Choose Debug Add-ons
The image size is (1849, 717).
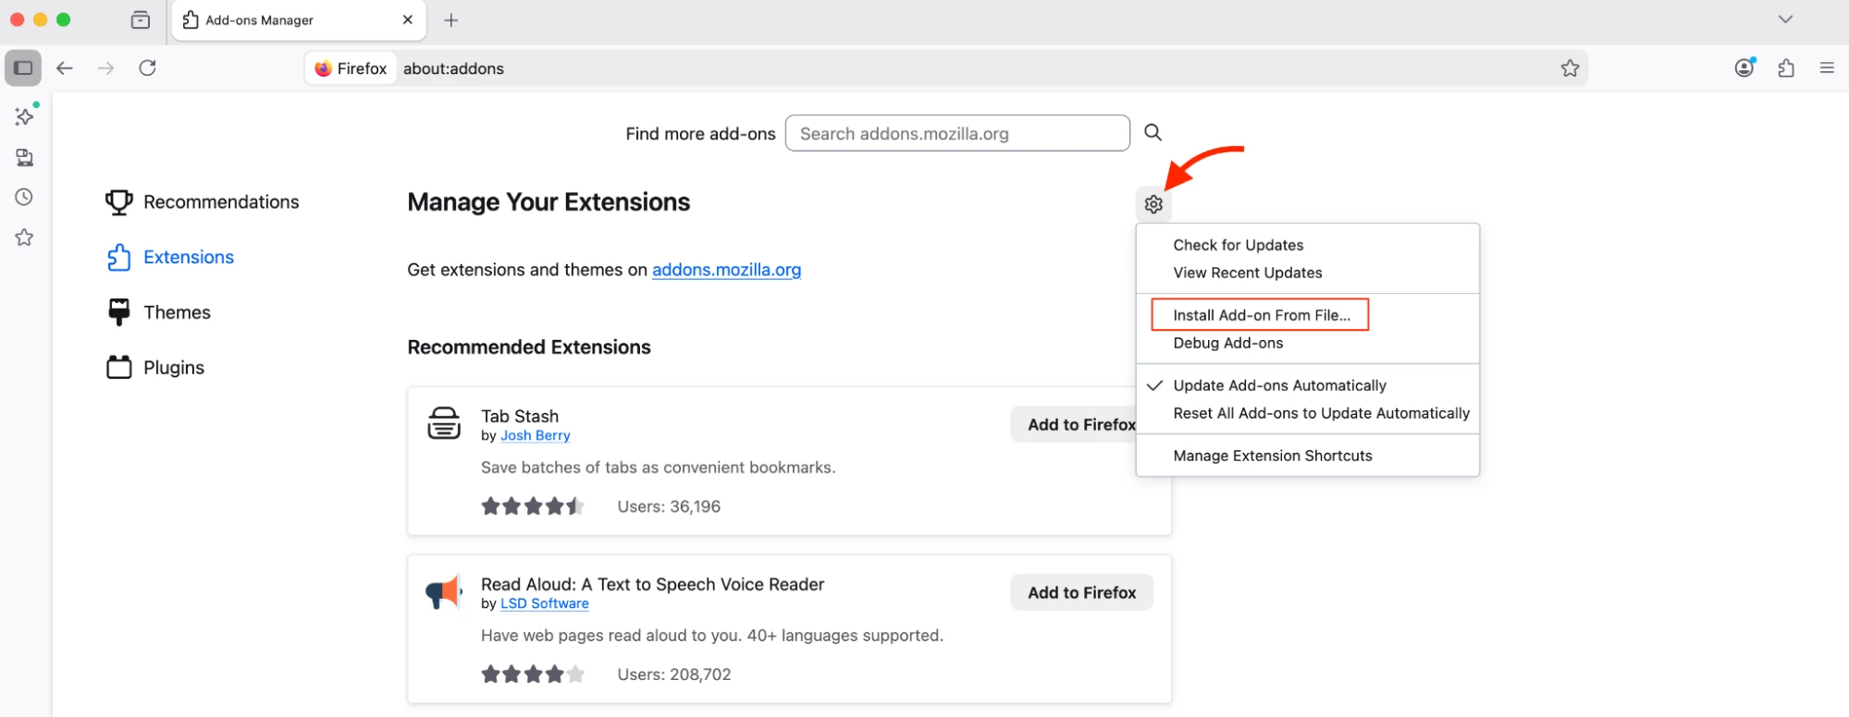pyautogui.click(x=1307, y=343)
